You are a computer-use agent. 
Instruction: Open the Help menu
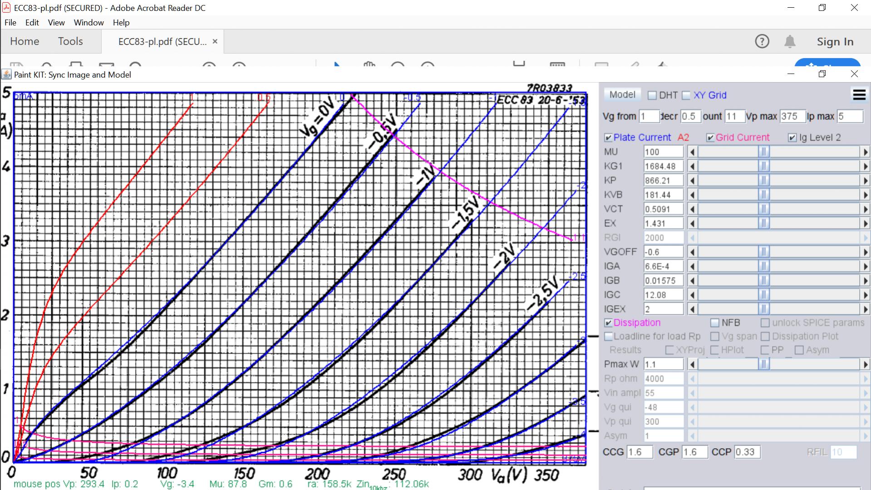(121, 22)
